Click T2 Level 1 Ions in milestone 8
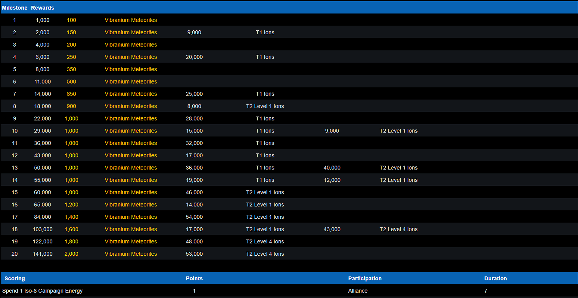This screenshot has height=298, width=578. (x=265, y=106)
